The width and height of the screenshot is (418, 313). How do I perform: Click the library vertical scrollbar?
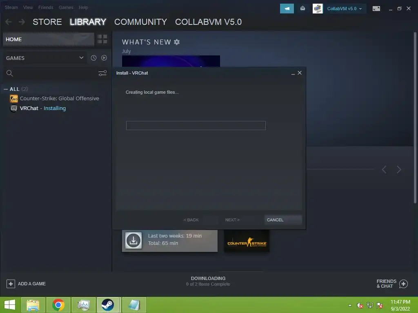coord(415,118)
